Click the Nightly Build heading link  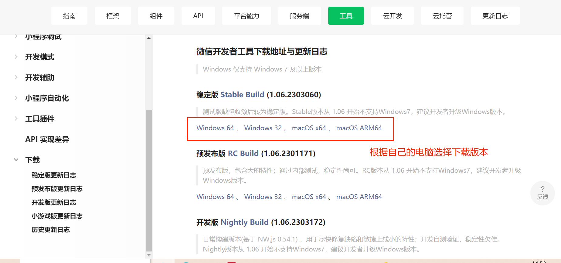click(x=245, y=222)
